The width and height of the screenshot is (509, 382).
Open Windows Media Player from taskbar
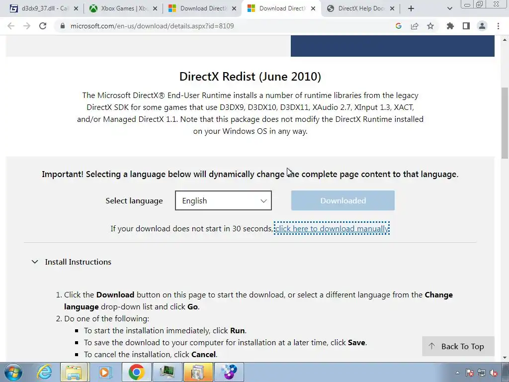(x=105, y=372)
